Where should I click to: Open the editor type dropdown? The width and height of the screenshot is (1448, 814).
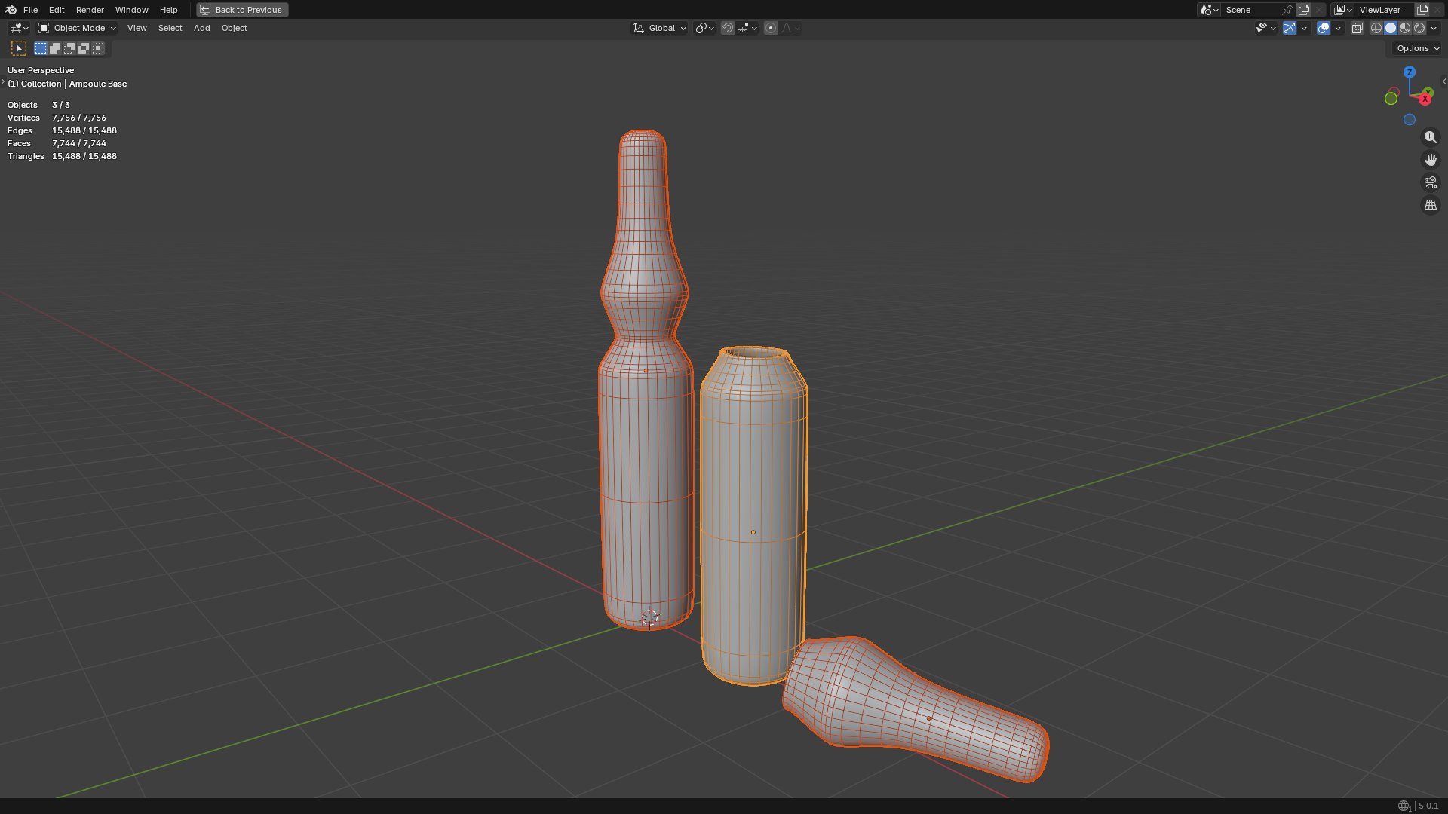tap(19, 28)
